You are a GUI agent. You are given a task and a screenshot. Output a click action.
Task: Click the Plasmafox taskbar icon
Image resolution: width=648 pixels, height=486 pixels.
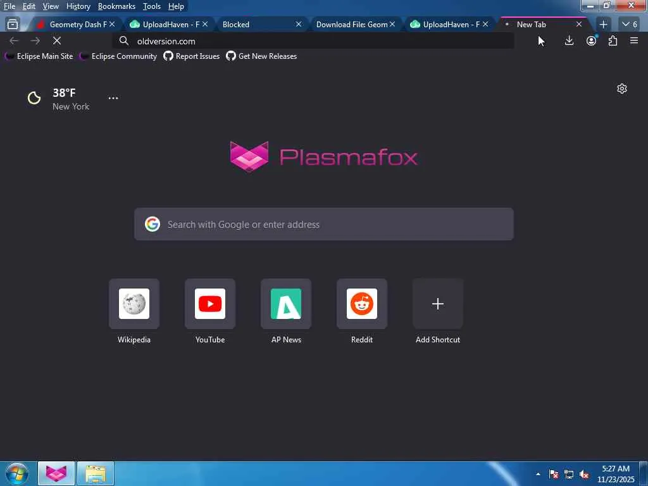click(56, 473)
